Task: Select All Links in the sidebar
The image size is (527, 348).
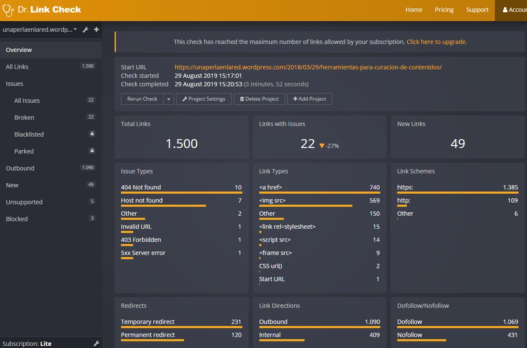Action: (17, 67)
